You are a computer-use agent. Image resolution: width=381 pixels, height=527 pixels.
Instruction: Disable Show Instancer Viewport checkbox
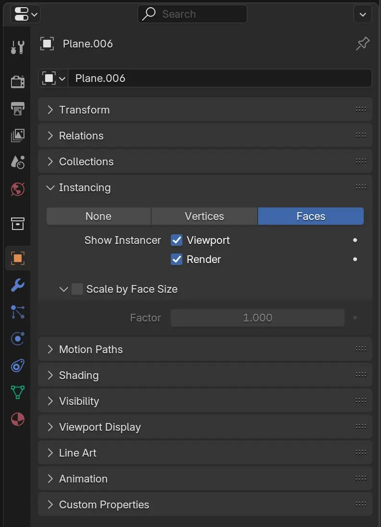point(177,240)
